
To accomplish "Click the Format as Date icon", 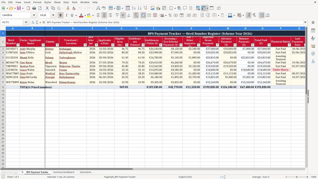I will point(182,15).
